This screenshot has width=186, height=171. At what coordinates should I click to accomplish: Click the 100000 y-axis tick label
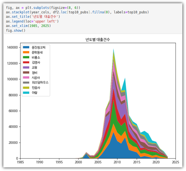(13, 79)
